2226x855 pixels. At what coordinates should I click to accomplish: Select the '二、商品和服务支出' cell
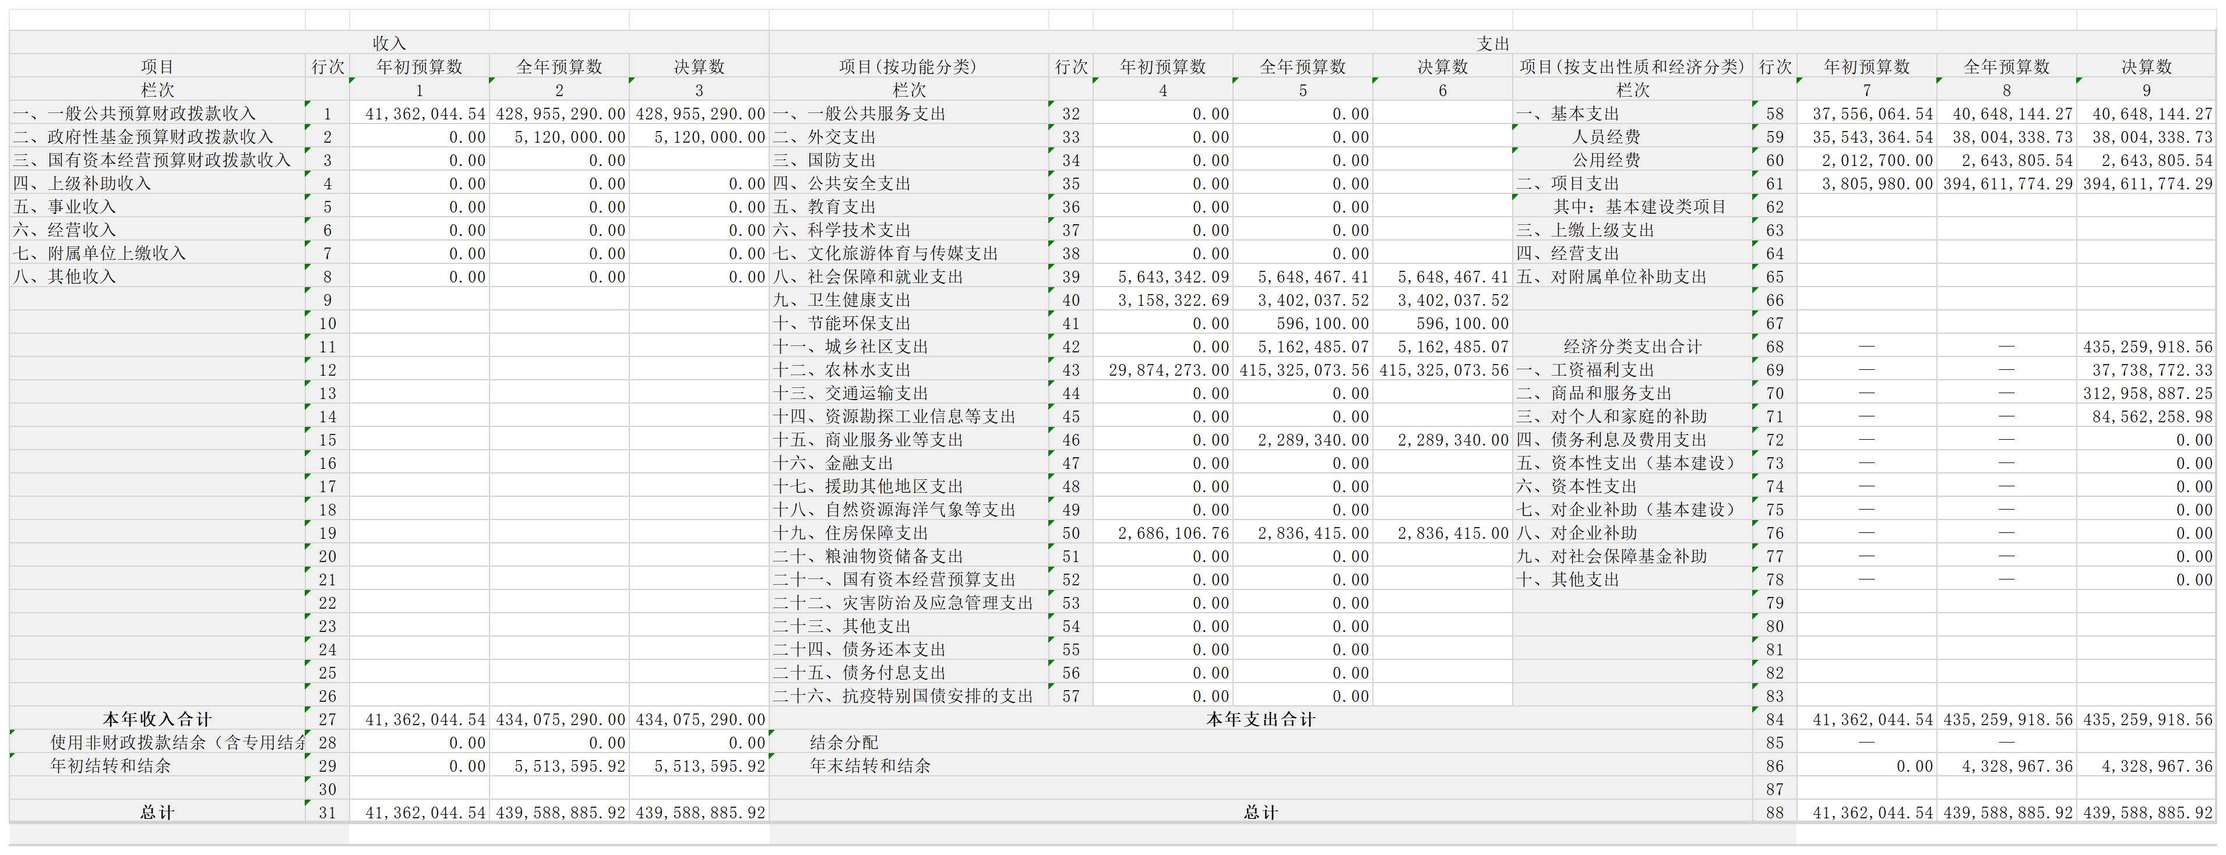click(1632, 393)
